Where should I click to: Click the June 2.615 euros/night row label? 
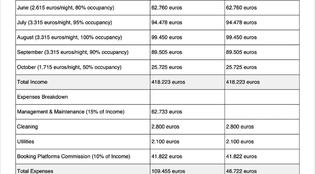pos(65,8)
